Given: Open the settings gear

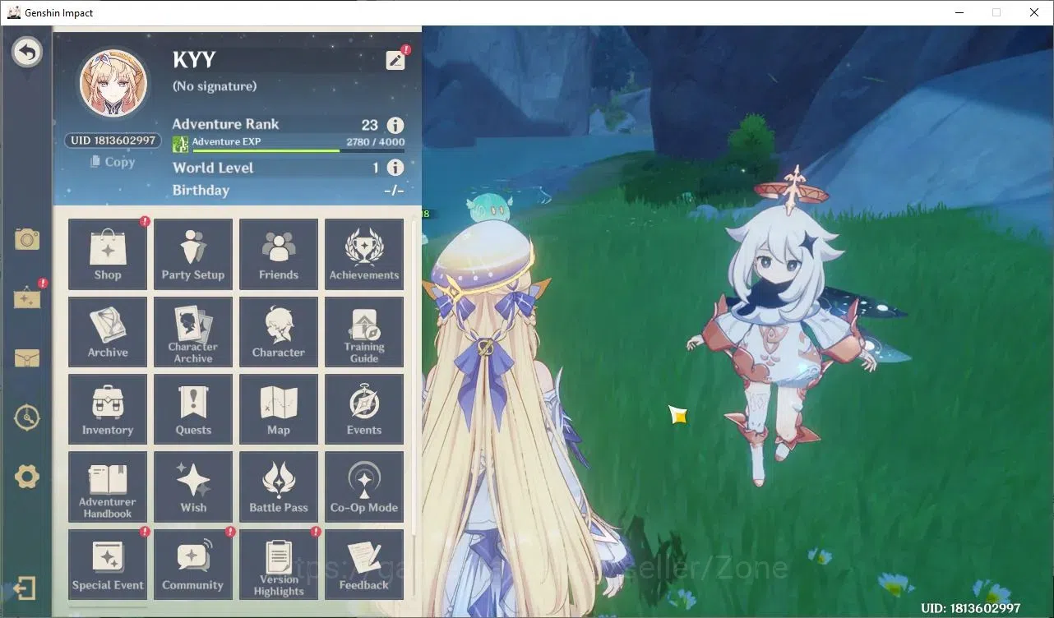Looking at the screenshot, I should [x=27, y=477].
